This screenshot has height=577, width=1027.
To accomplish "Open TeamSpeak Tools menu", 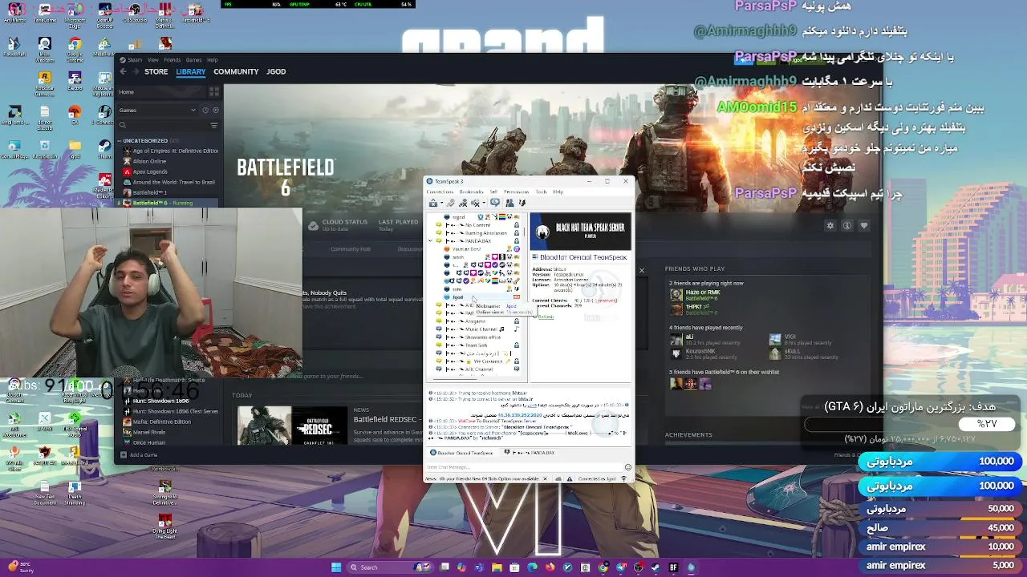I will 542,192.
